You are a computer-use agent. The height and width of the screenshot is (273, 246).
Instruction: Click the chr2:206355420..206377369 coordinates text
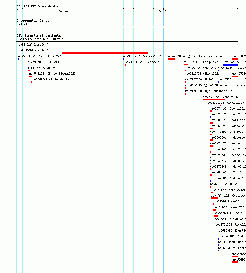pyautogui.click(x=37, y=6)
